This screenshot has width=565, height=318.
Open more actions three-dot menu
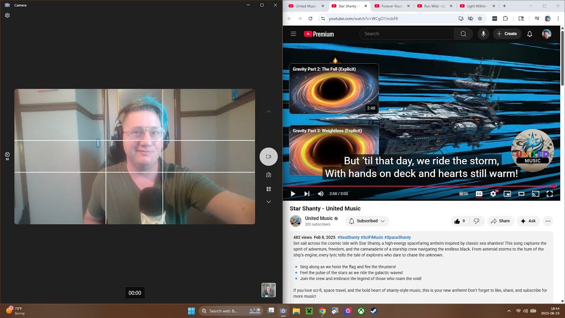(548, 221)
